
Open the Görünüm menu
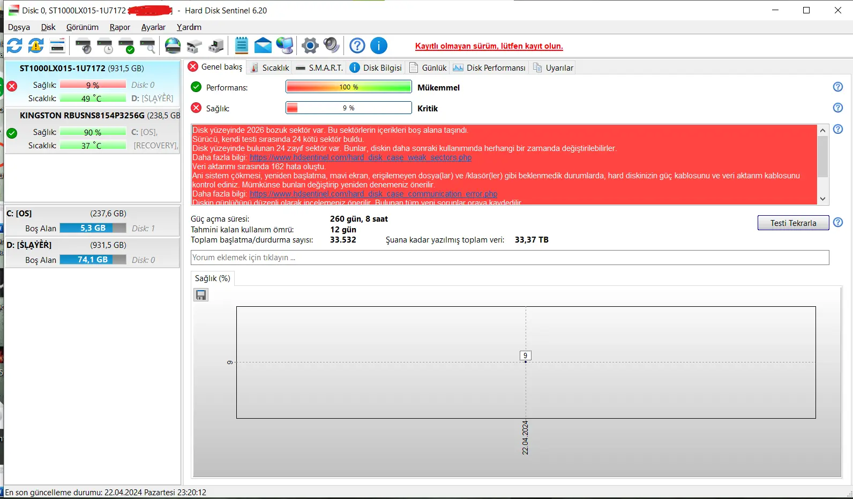tap(83, 27)
